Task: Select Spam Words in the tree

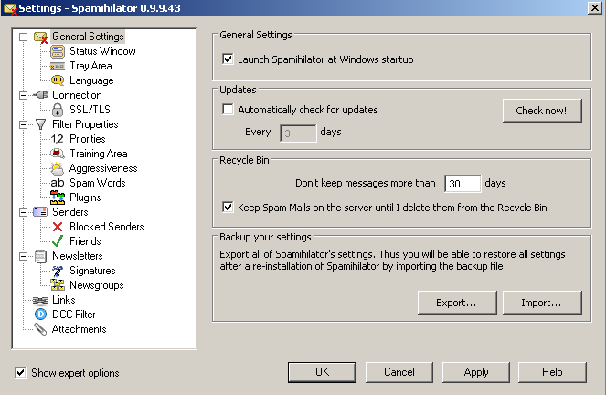Action: coord(98,183)
